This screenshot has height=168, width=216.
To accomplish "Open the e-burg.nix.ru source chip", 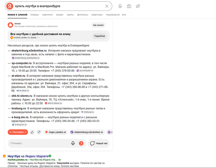I will coord(19,125).
